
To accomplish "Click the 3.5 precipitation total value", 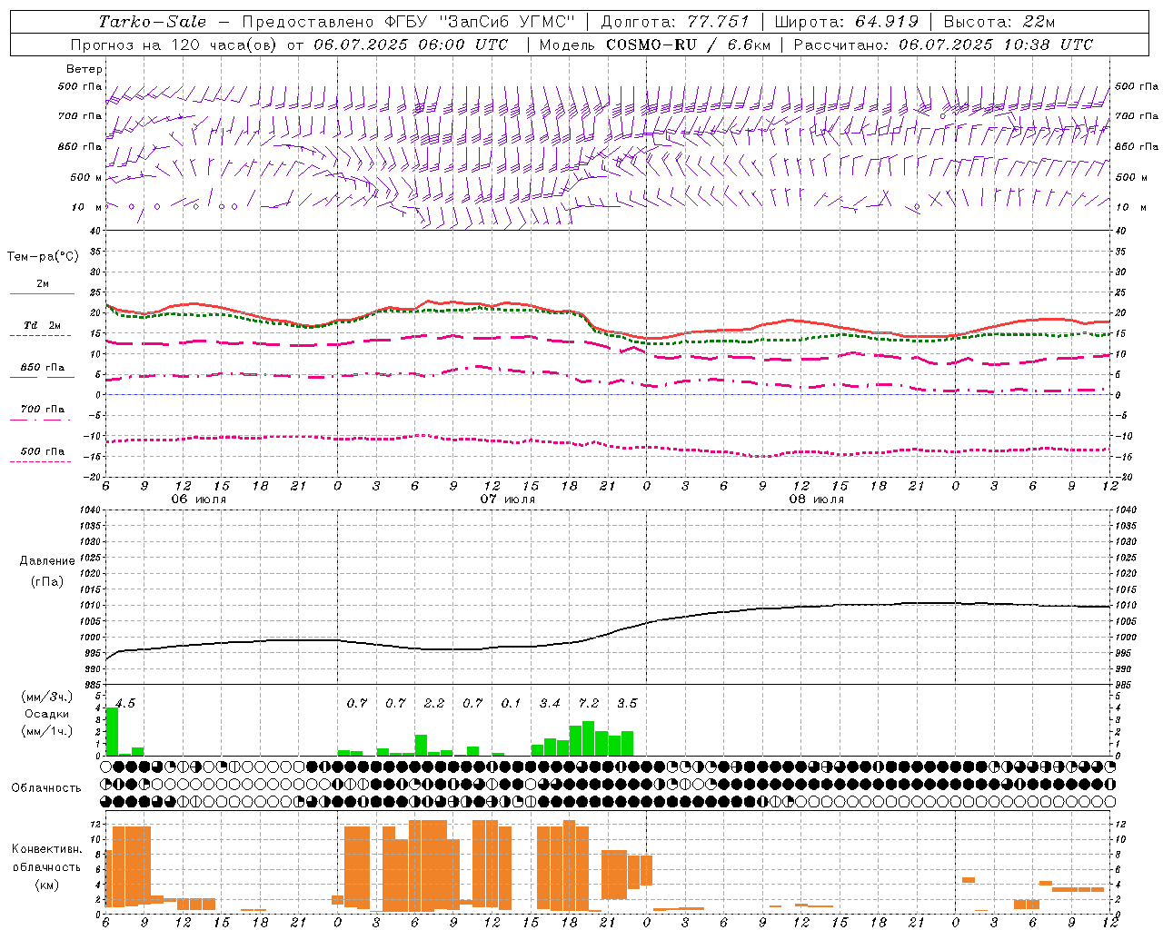I will (627, 703).
